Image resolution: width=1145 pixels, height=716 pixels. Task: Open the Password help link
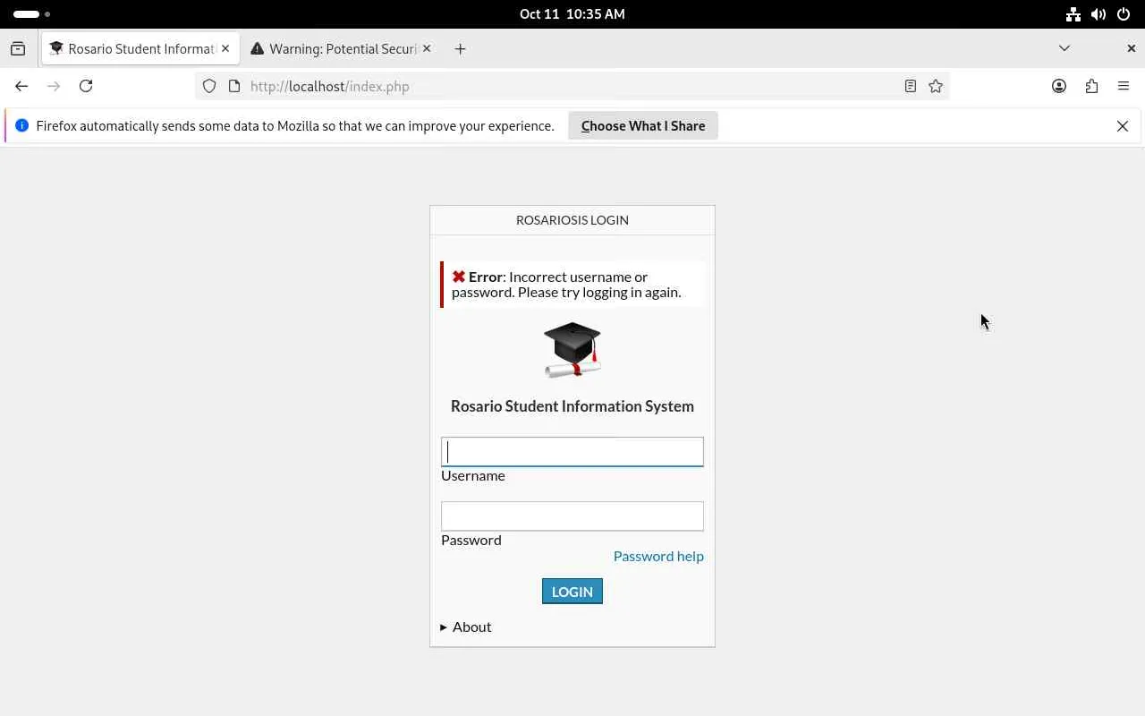pos(658,556)
